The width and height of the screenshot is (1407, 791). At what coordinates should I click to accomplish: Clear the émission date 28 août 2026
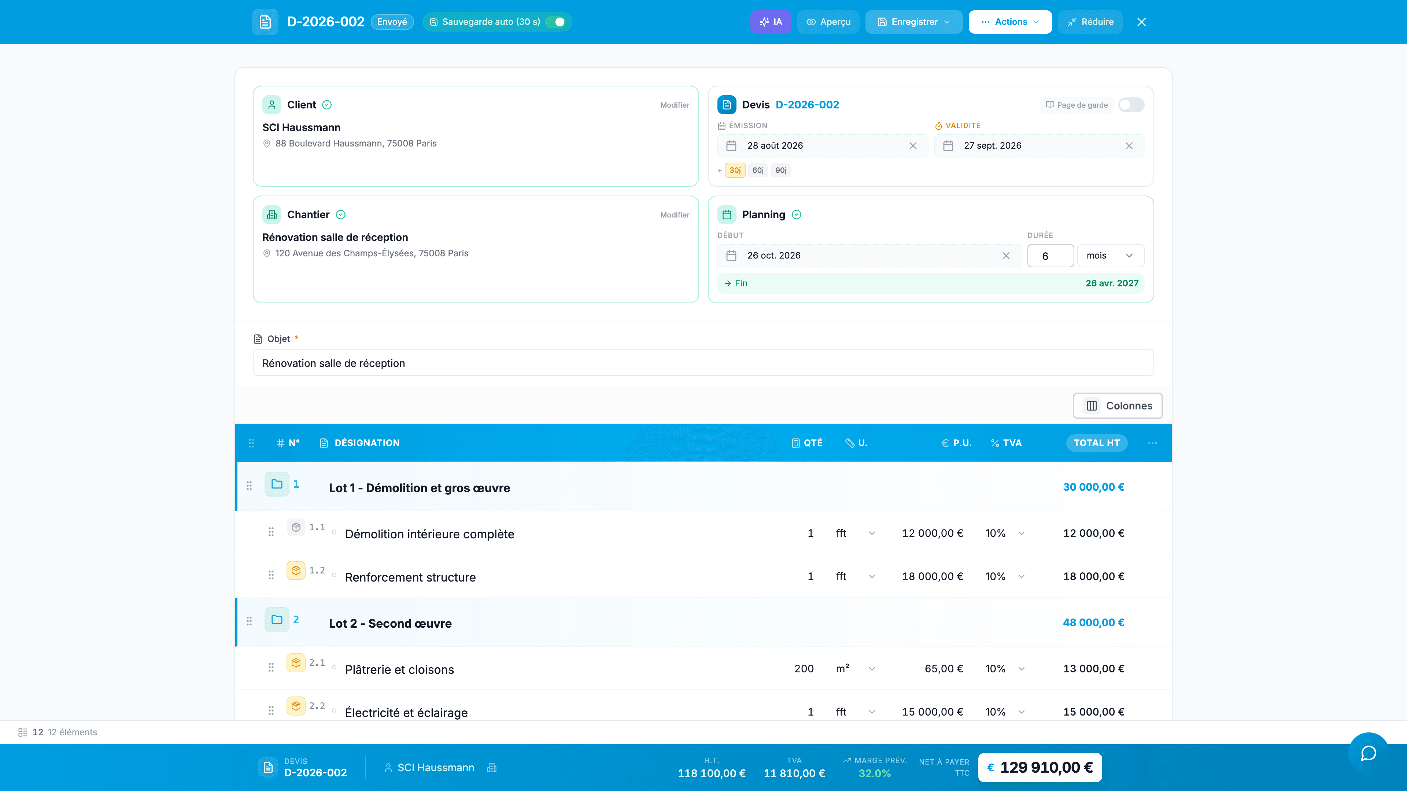tap(913, 146)
